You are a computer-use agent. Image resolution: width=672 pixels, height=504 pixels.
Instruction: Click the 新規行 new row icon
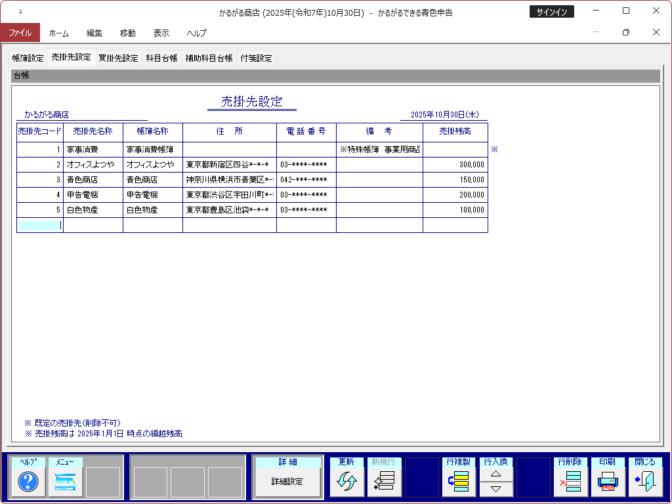pos(383,482)
